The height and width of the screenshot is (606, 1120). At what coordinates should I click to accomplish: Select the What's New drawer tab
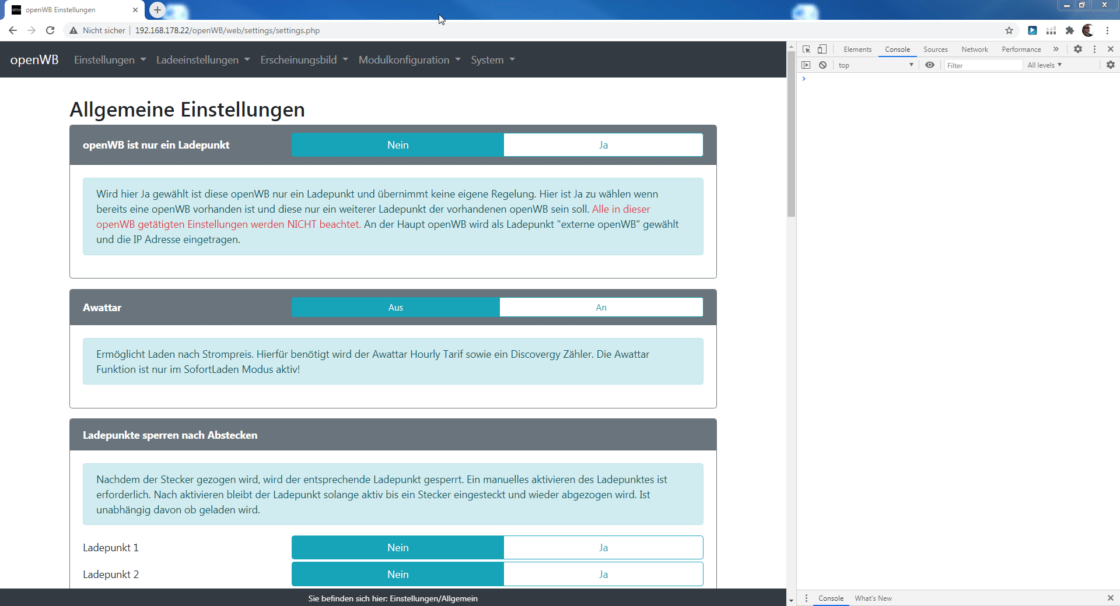point(873,598)
